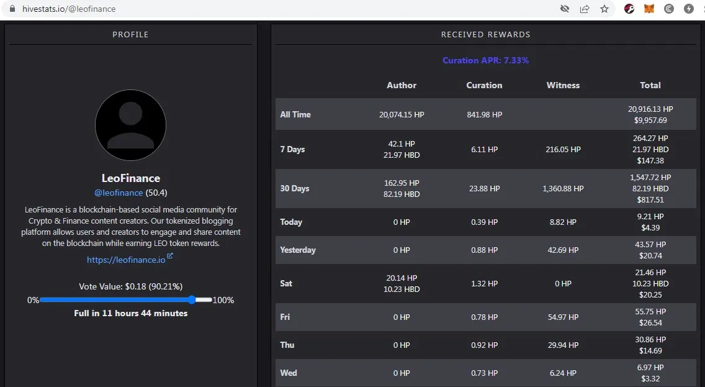Open the https://leofinance.io link
Screen dimensions: 705x387
[126, 260]
